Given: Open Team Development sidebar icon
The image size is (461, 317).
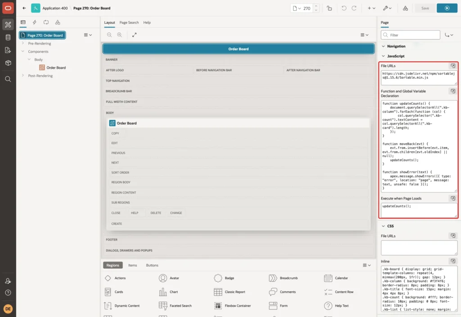Looking at the screenshot, I should click(8, 50).
